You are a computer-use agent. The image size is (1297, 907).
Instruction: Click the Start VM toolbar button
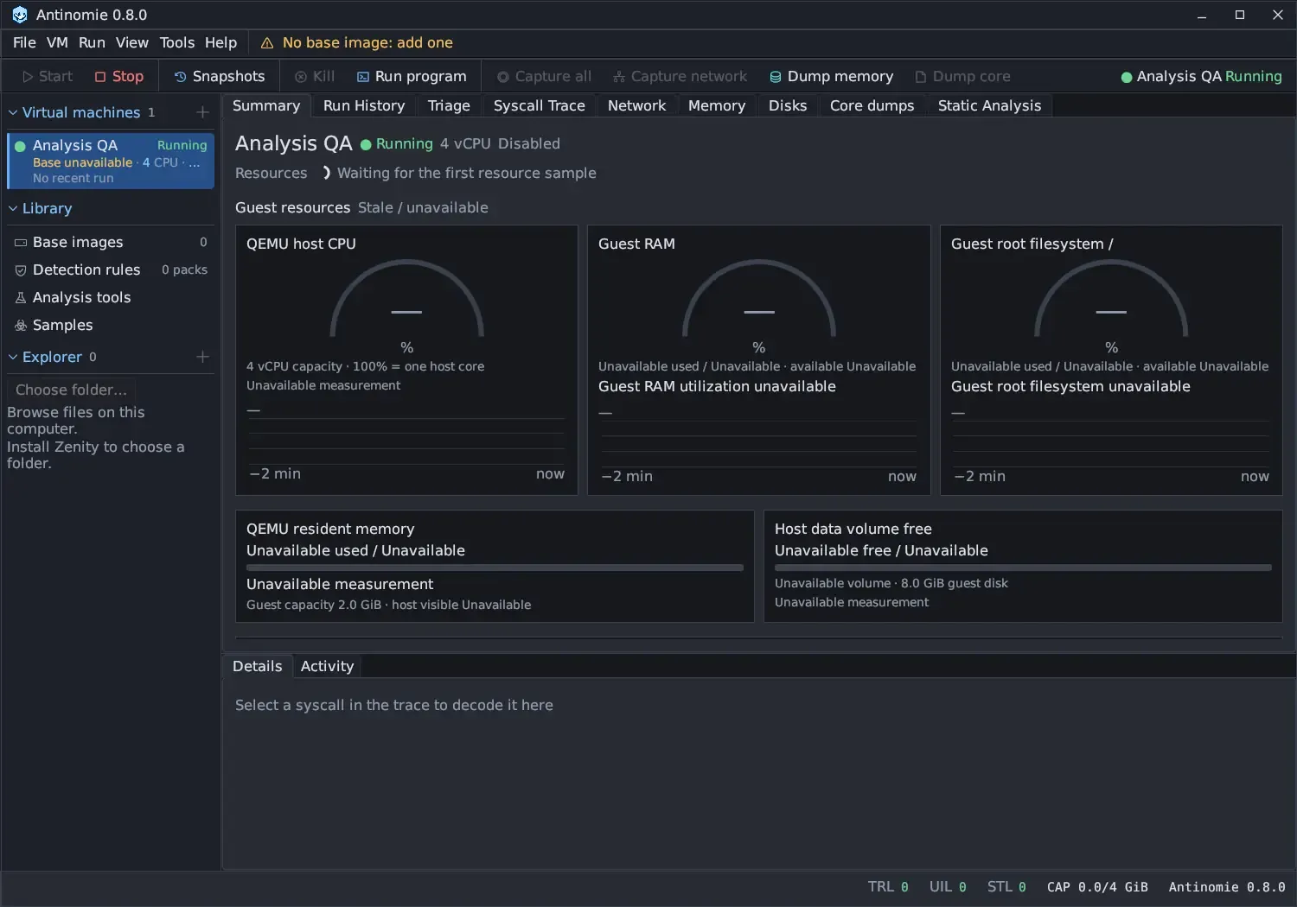(x=48, y=76)
